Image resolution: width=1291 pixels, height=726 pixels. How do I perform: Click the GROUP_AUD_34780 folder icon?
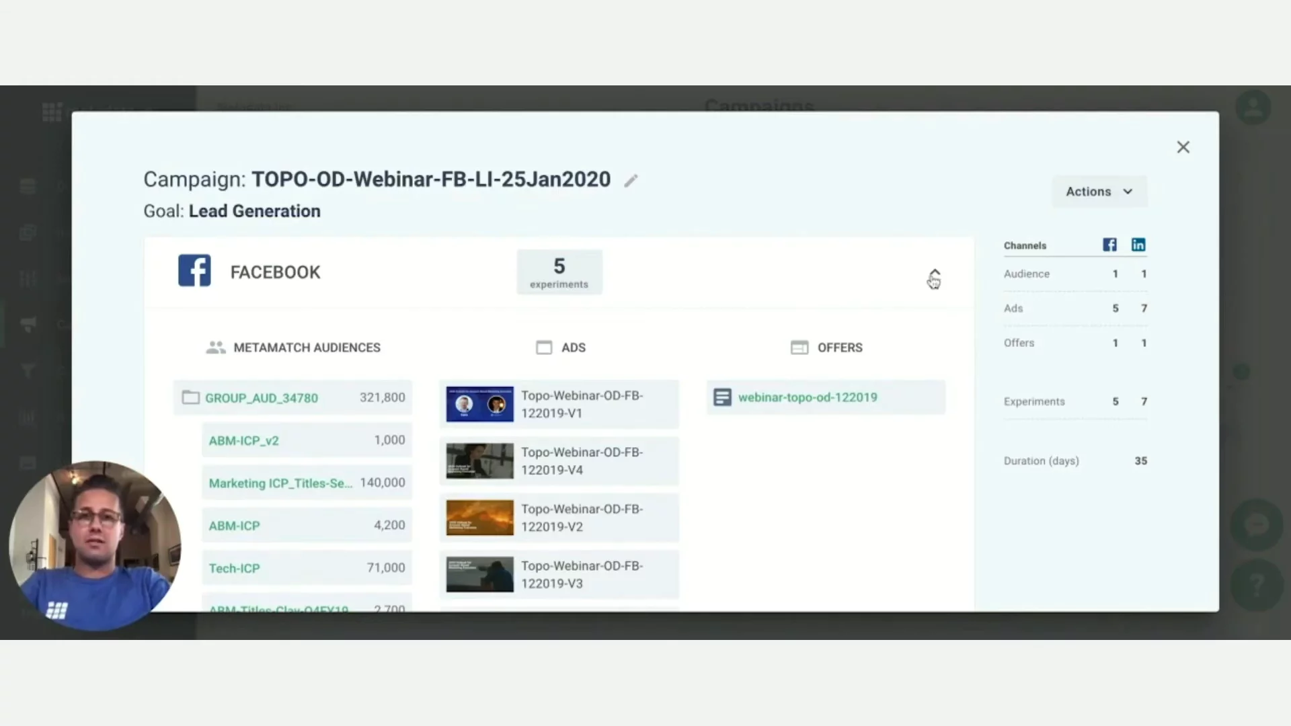[x=191, y=398]
